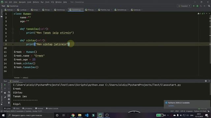
Task: Switch to Practice_1.py editor tab
Action: (105, 10)
